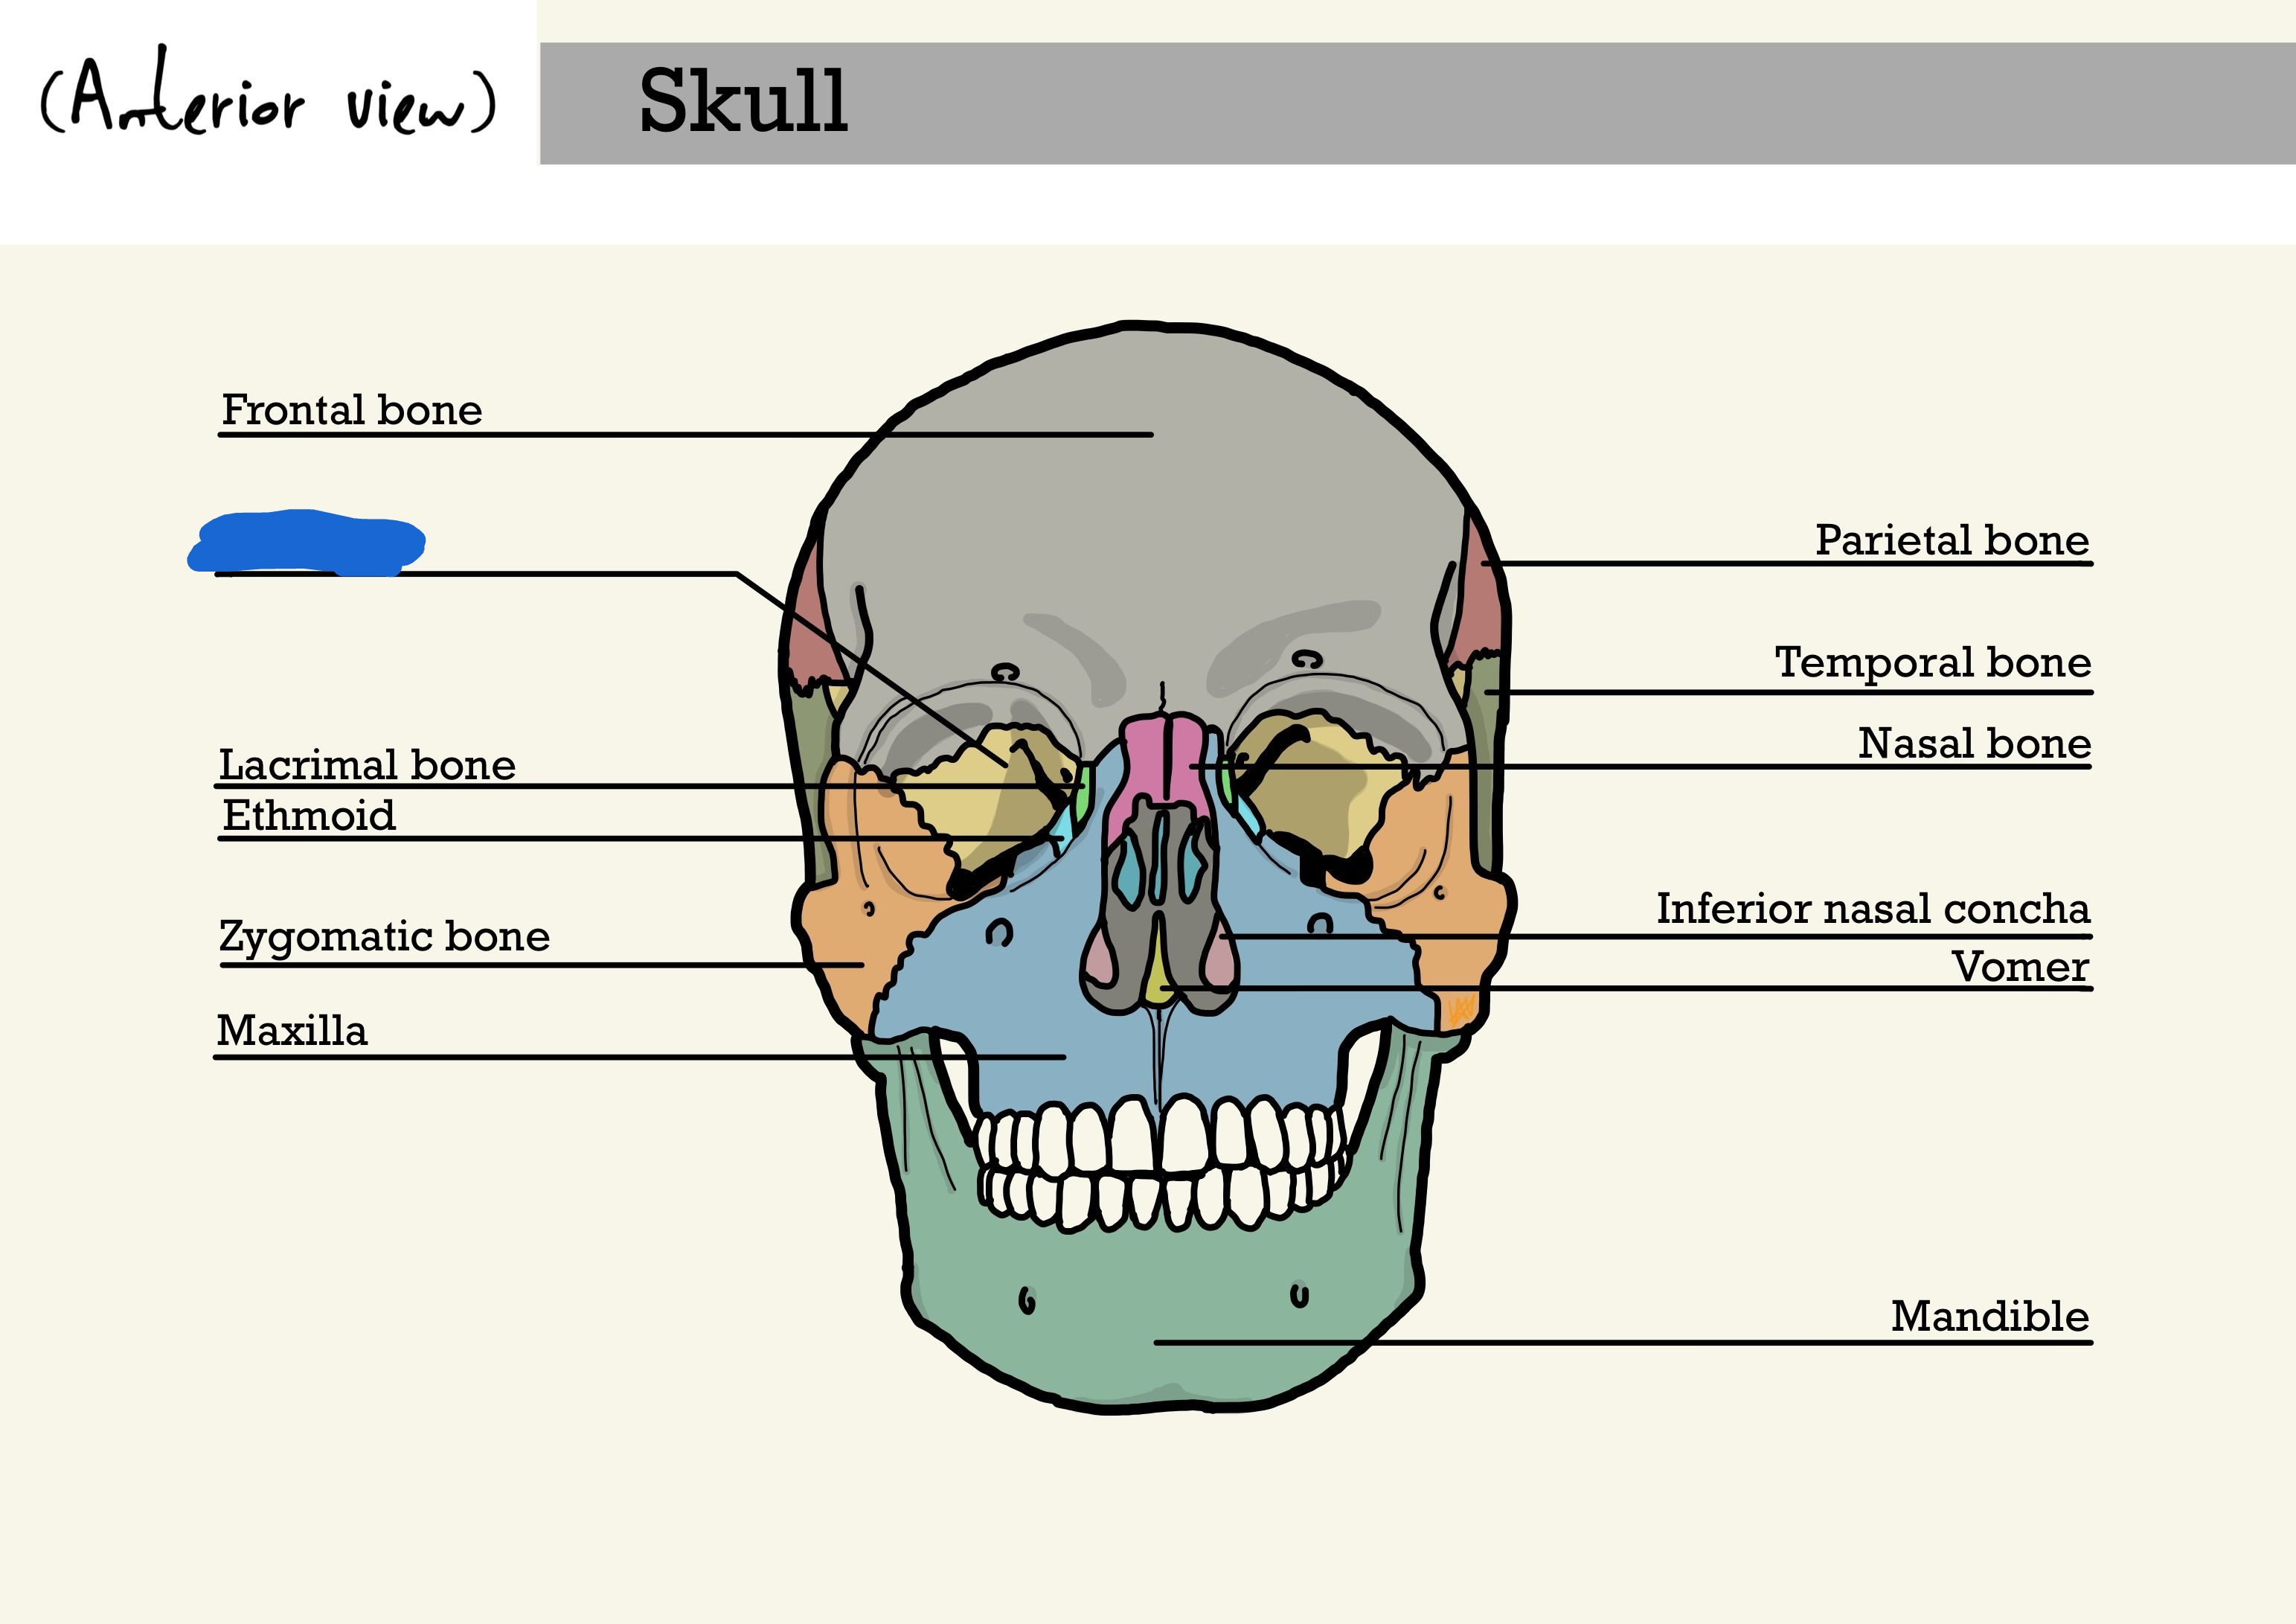The height and width of the screenshot is (1624, 2296).
Task: Click the "Skull" title text
Action: (743, 100)
